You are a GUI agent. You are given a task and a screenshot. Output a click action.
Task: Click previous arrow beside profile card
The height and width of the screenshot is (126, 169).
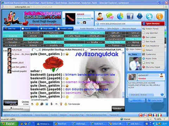(64, 19)
